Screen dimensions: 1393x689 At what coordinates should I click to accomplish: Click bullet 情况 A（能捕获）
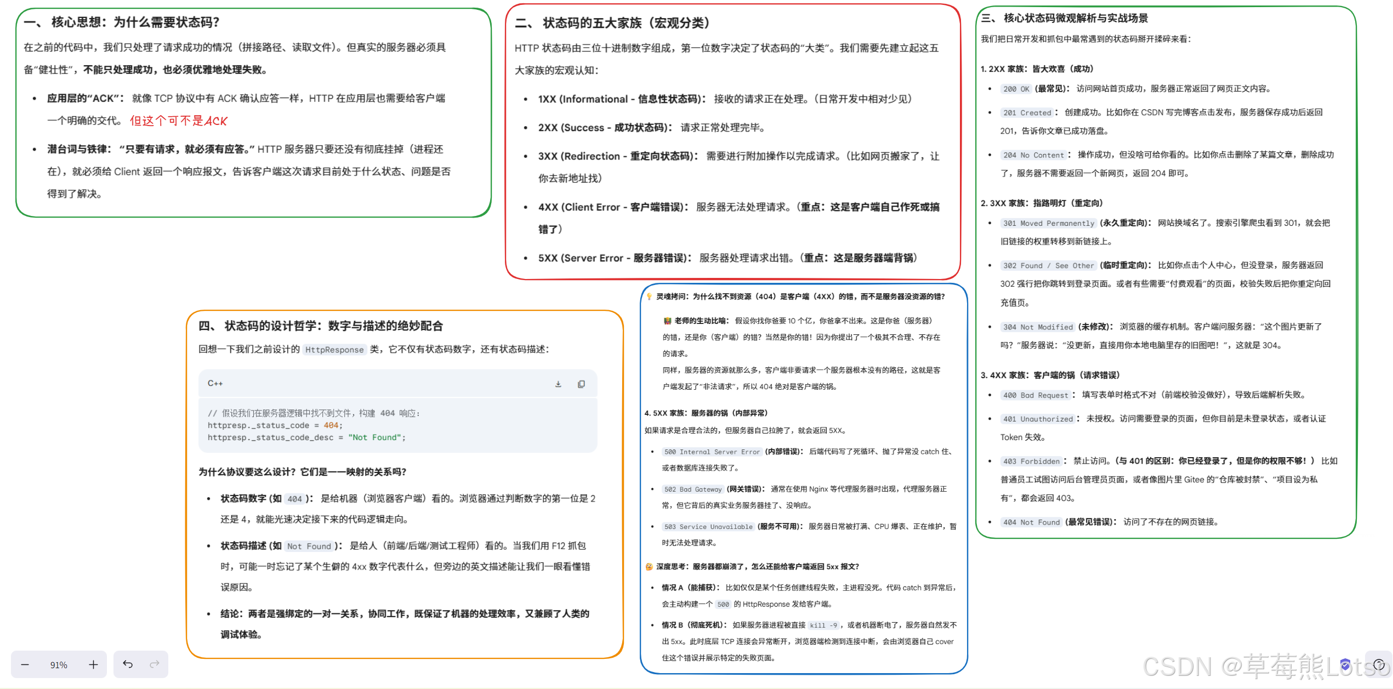(809, 596)
